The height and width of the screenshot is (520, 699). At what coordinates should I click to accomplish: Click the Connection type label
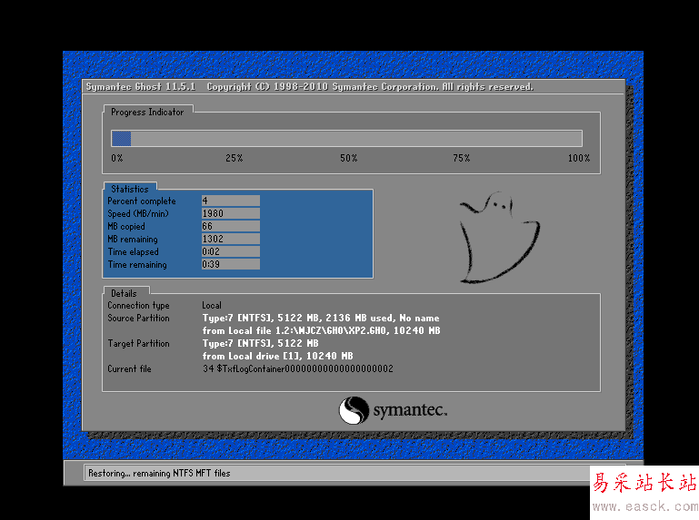point(138,306)
